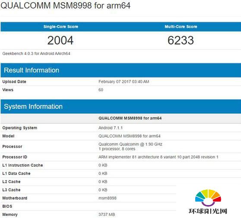Click the Views label
Viewport: 241px width, 218px height.
[8, 90]
